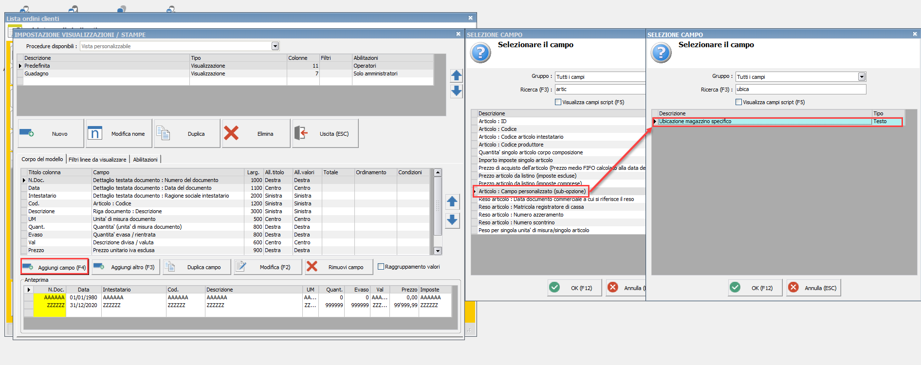Click the Uscita (ESC) button
This screenshot has height=365, width=921.
tap(325, 133)
